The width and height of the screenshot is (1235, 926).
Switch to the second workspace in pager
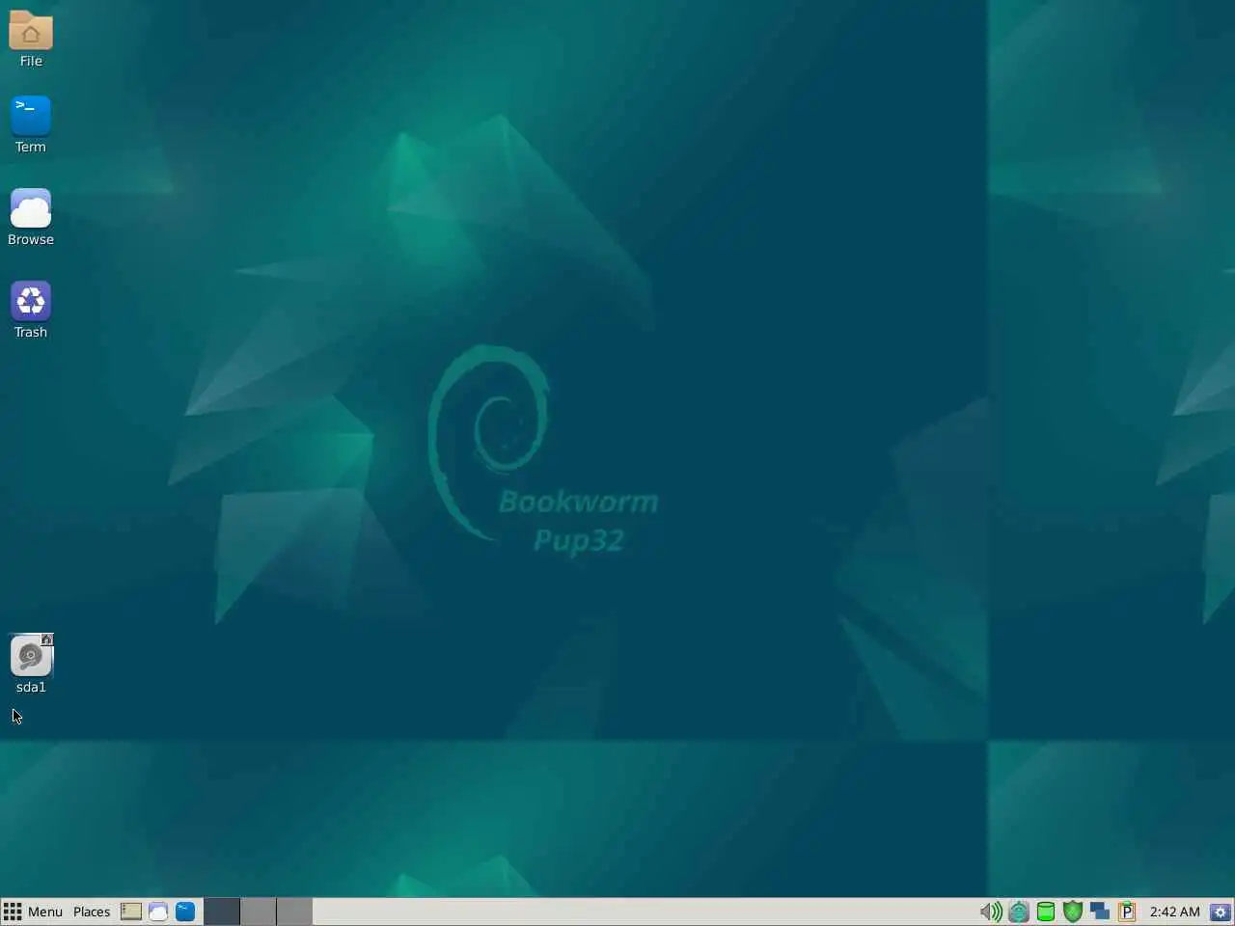coord(258,912)
